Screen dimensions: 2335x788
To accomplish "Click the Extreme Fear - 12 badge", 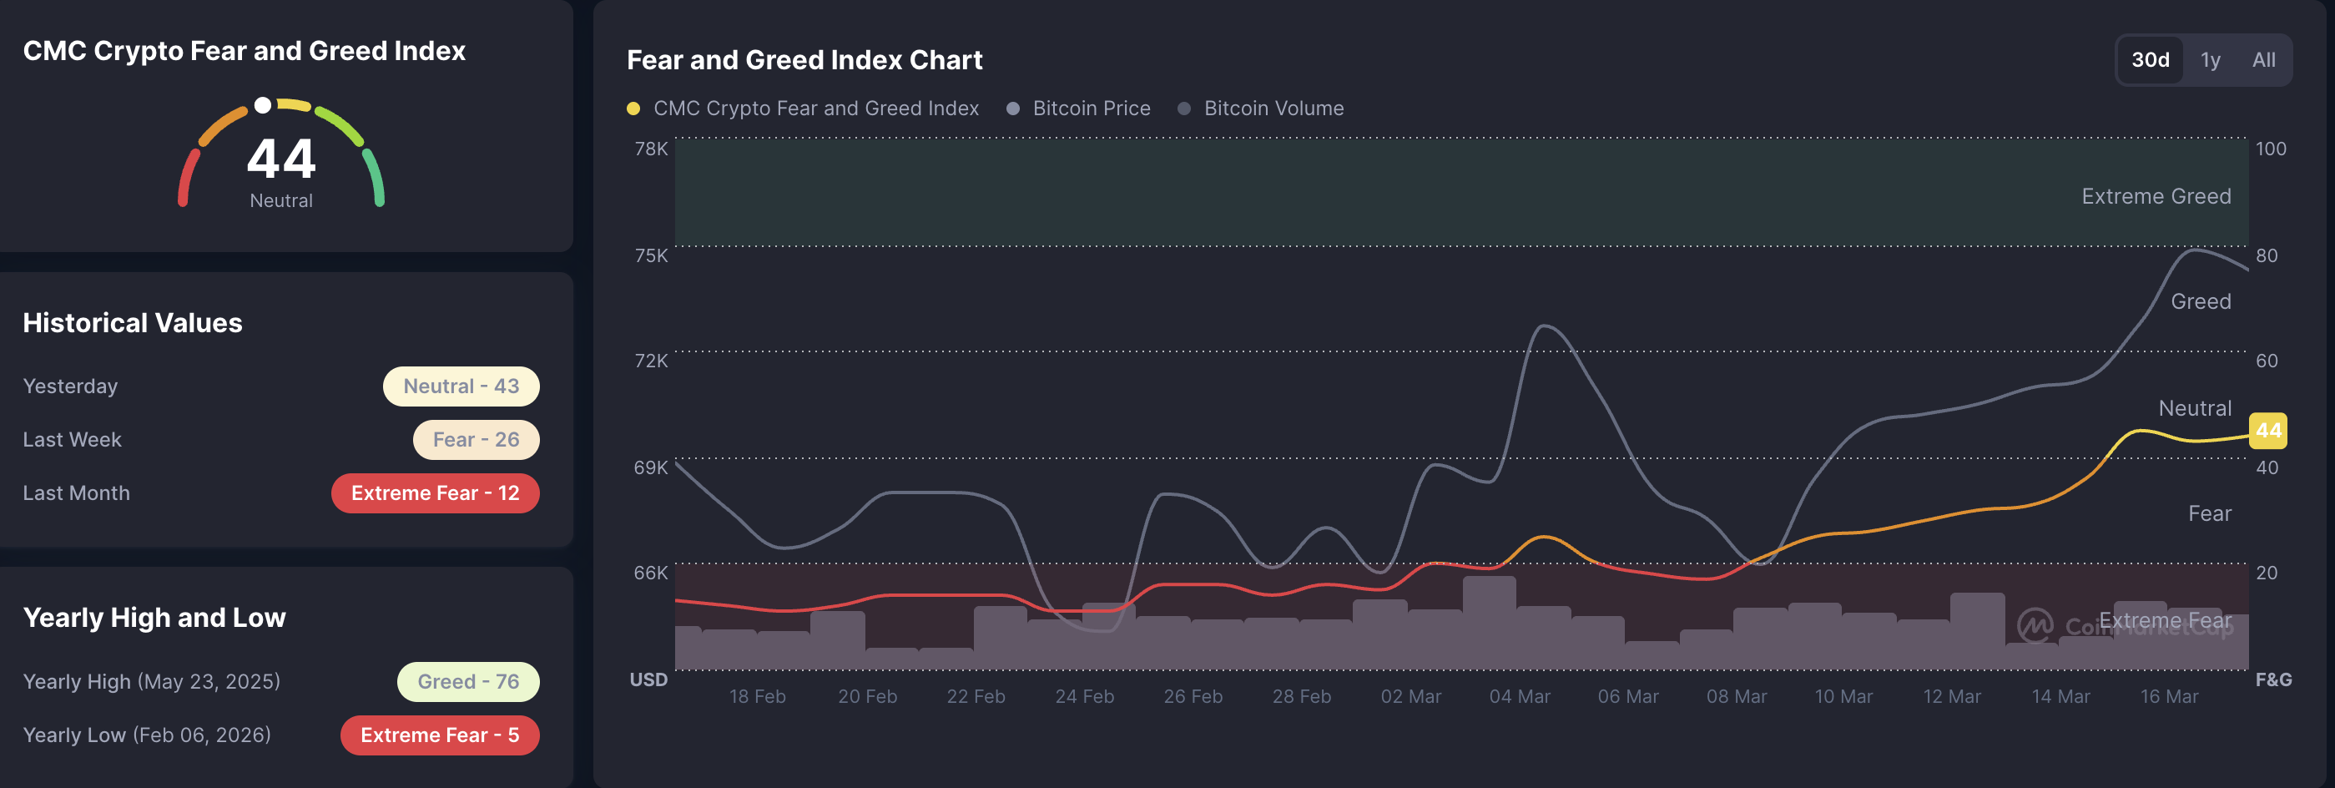I will click(435, 493).
